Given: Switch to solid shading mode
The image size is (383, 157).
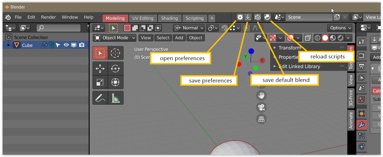Looking at the screenshot, I should click(325, 38).
